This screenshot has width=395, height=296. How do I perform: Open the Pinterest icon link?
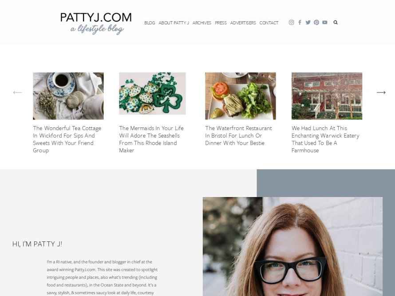(316, 23)
